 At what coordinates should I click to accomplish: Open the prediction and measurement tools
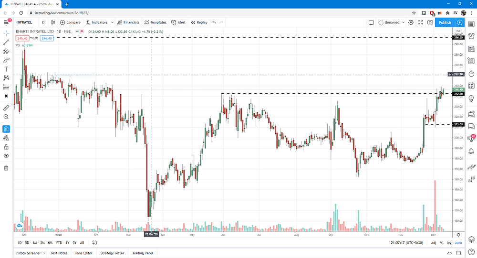[6, 87]
